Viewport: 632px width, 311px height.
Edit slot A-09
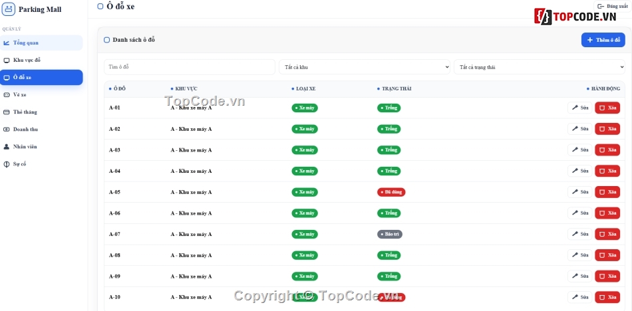click(x=580, y=276)
